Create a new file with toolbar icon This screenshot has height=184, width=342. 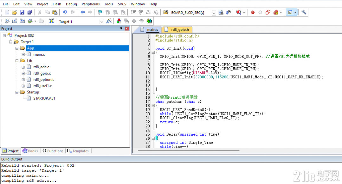7,12
